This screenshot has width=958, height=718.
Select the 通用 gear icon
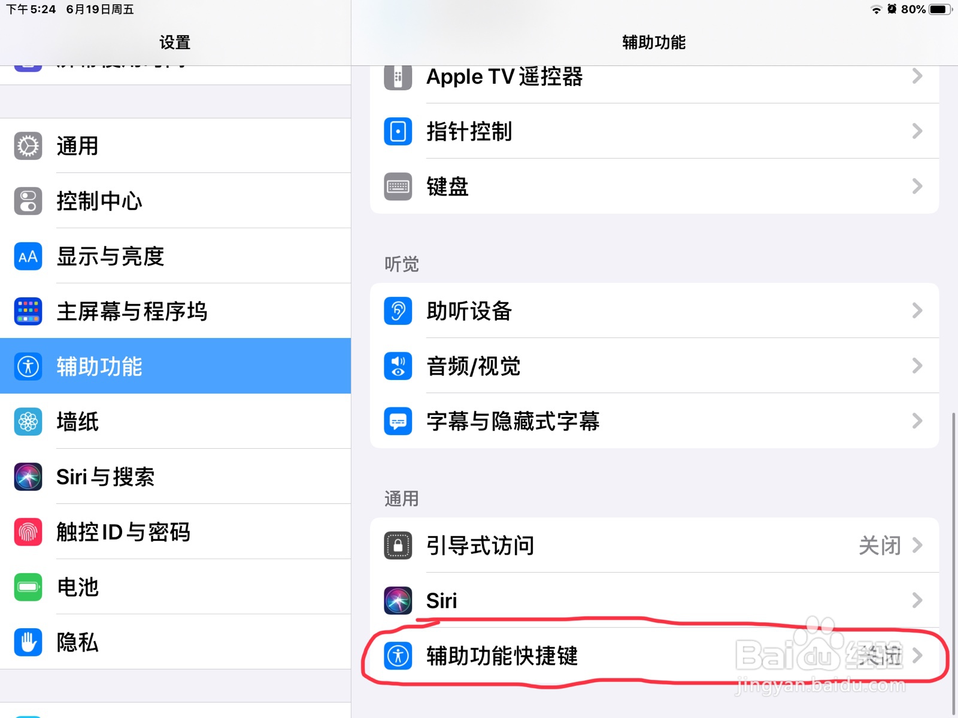pos(27,145)
